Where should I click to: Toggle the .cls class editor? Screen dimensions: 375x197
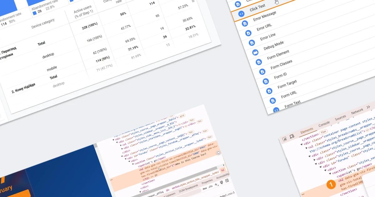click(x=211, y=187)
